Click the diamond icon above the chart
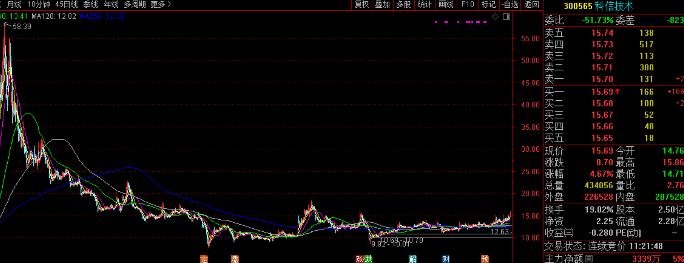This screenshot has width=684, height=263. tap(495, 17)
